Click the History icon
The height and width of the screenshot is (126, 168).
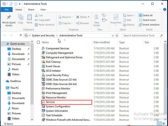pyautogui.click(x=125, y=25)
